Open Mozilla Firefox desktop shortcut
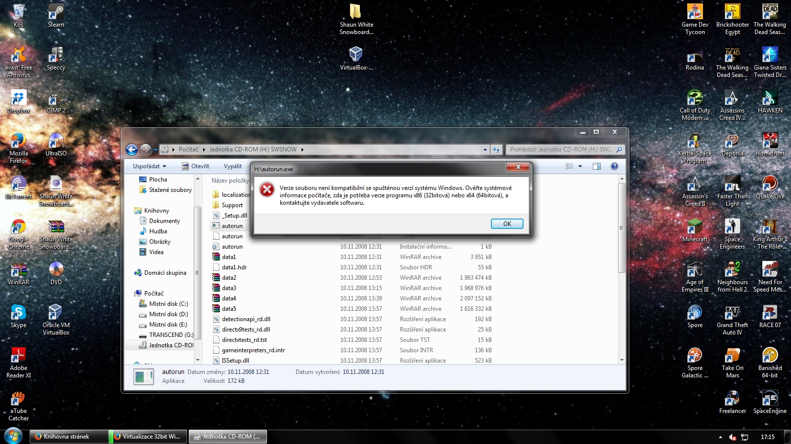This screenshot has width=791, height=444. (18, 148)
